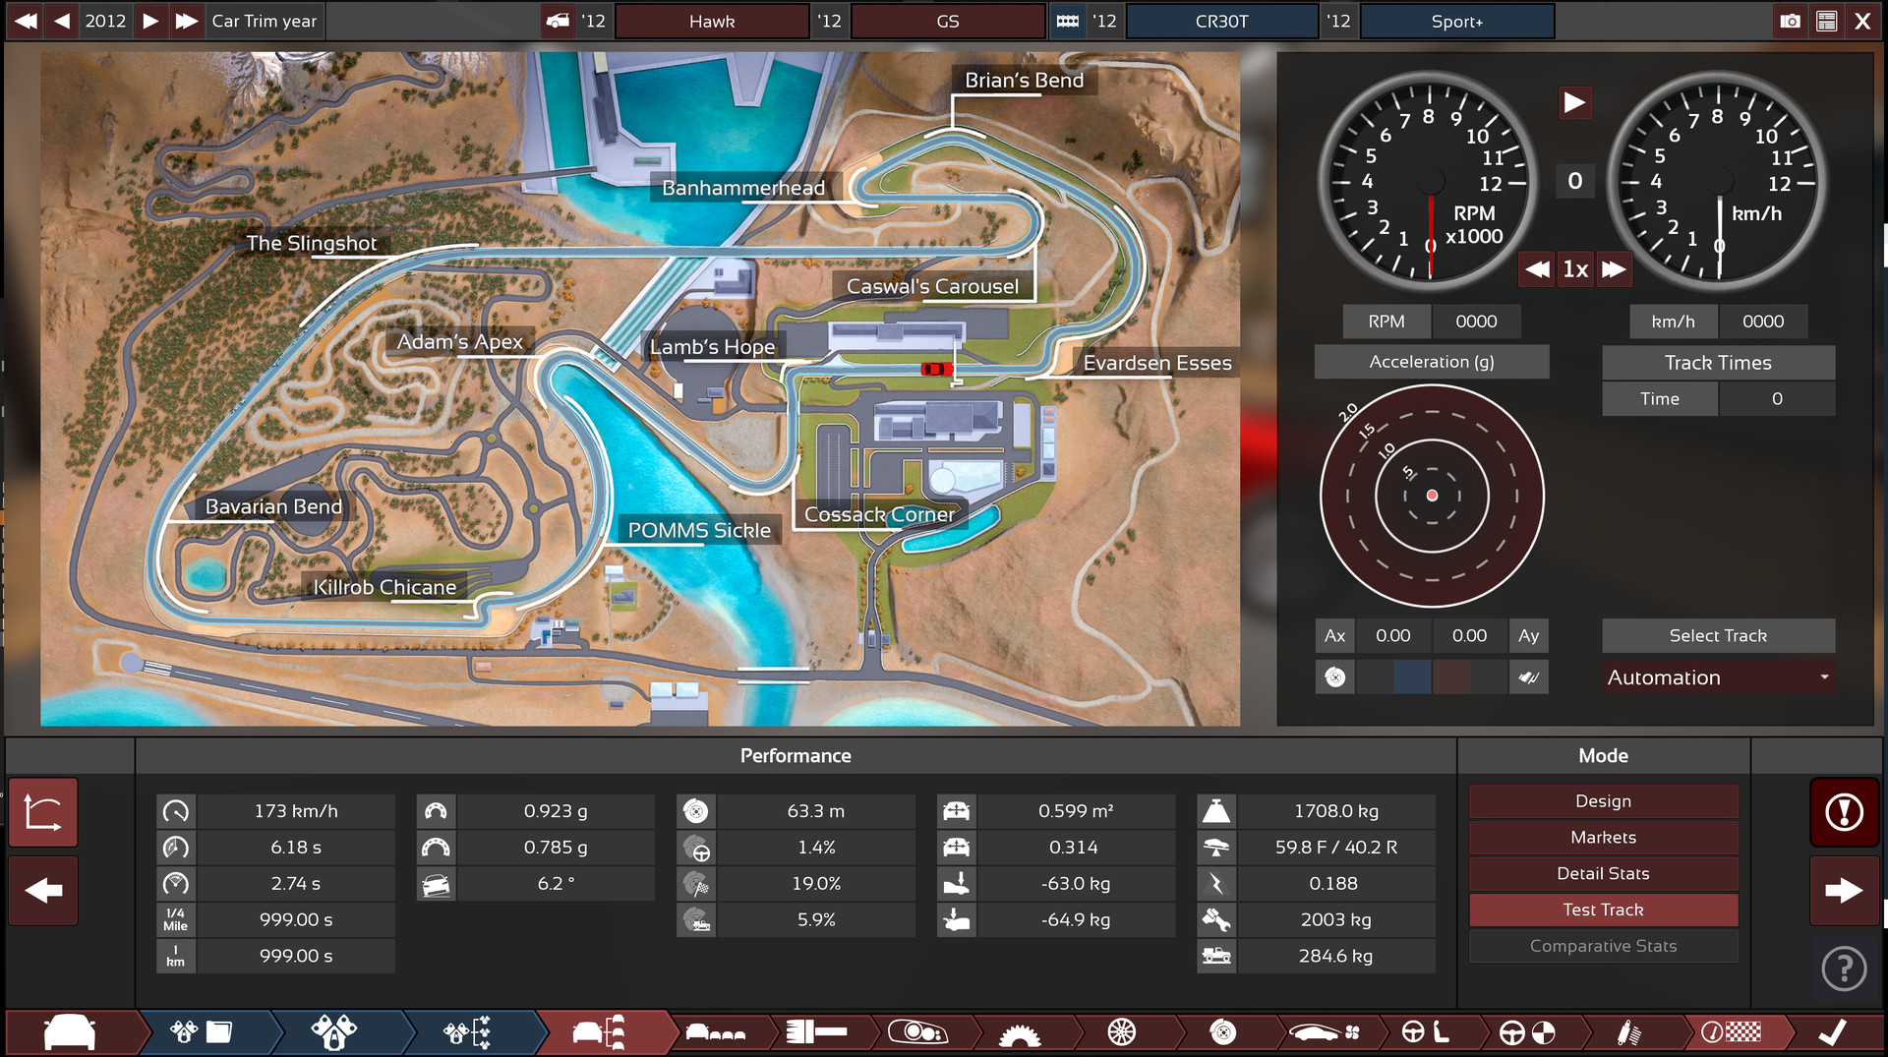Screen dimensions: 1888x1057
Task: Select the aerodynamics and cooling tab
Action: point(1326,1032)
